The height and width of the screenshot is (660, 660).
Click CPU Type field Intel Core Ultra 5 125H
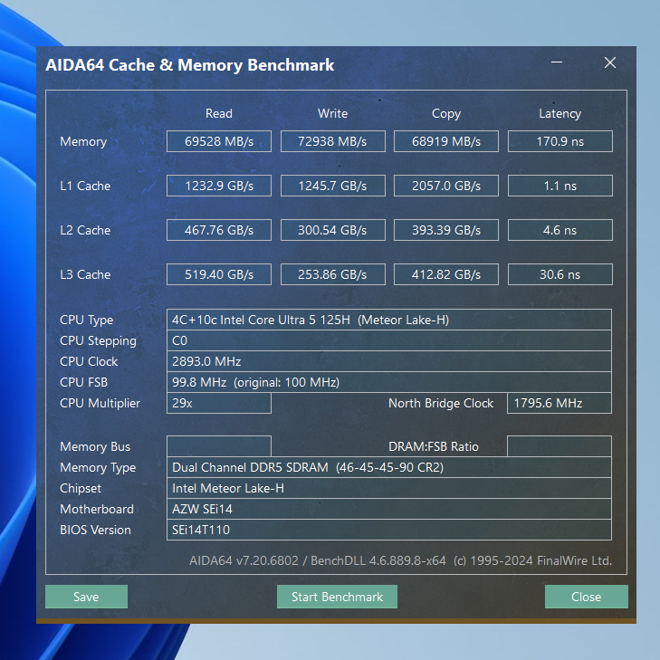389,320
